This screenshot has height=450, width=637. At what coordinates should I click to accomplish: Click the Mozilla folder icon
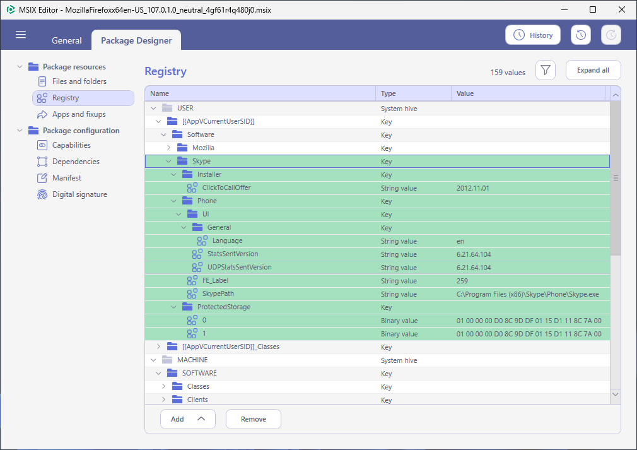[182, 148]
